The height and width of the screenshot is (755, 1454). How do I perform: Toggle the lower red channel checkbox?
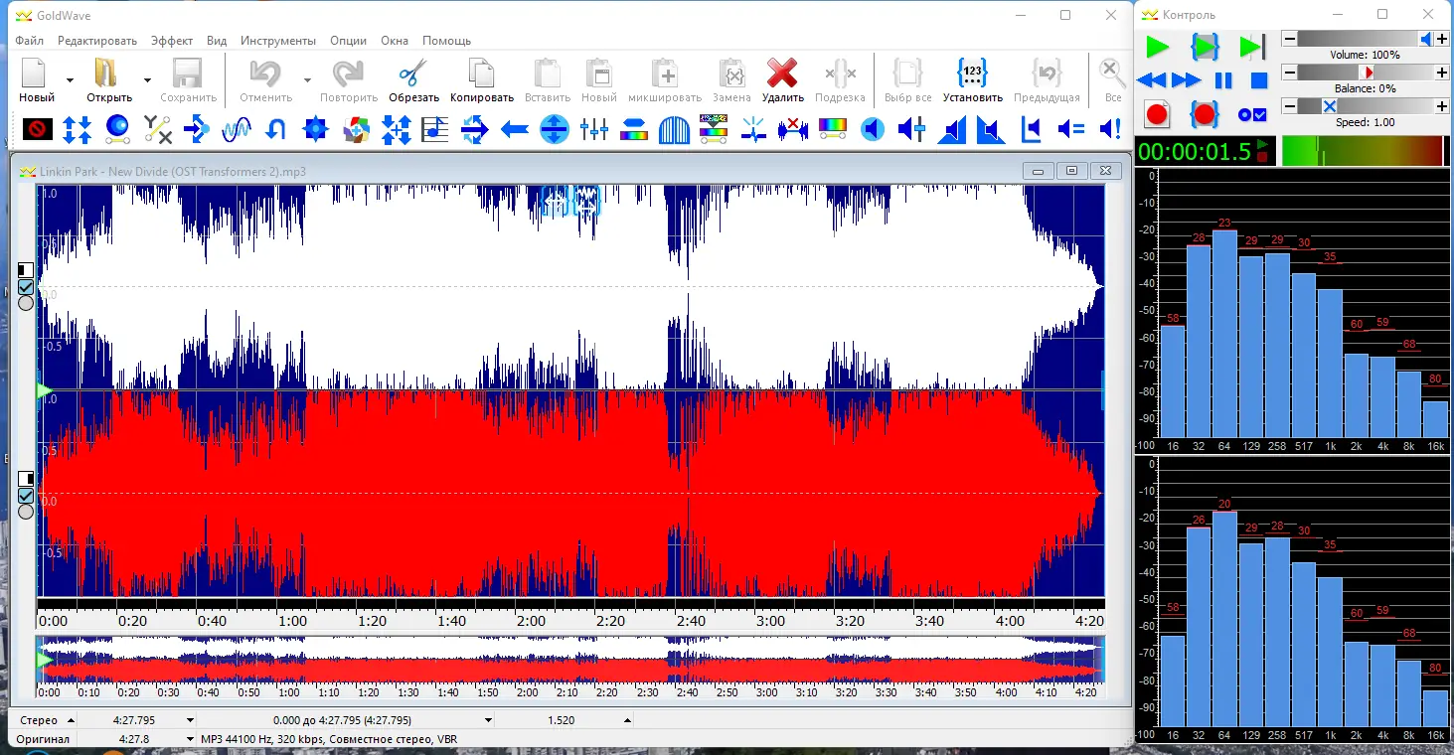(x=26, y=495)
